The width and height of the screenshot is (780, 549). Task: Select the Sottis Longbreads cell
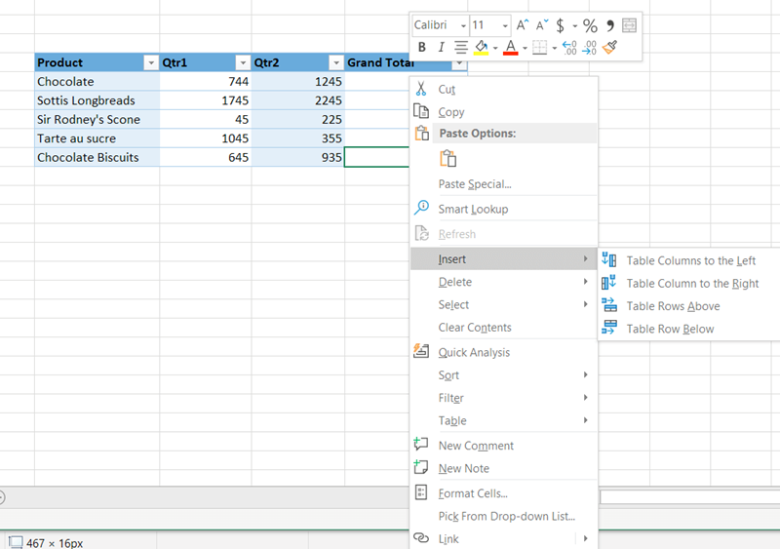97,100
